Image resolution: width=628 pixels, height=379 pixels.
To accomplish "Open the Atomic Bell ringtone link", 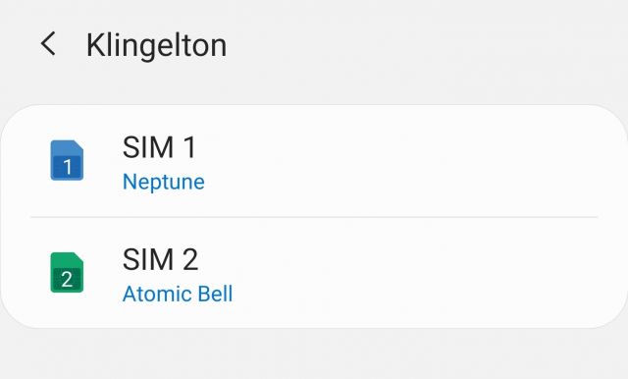I will point(178,294).
